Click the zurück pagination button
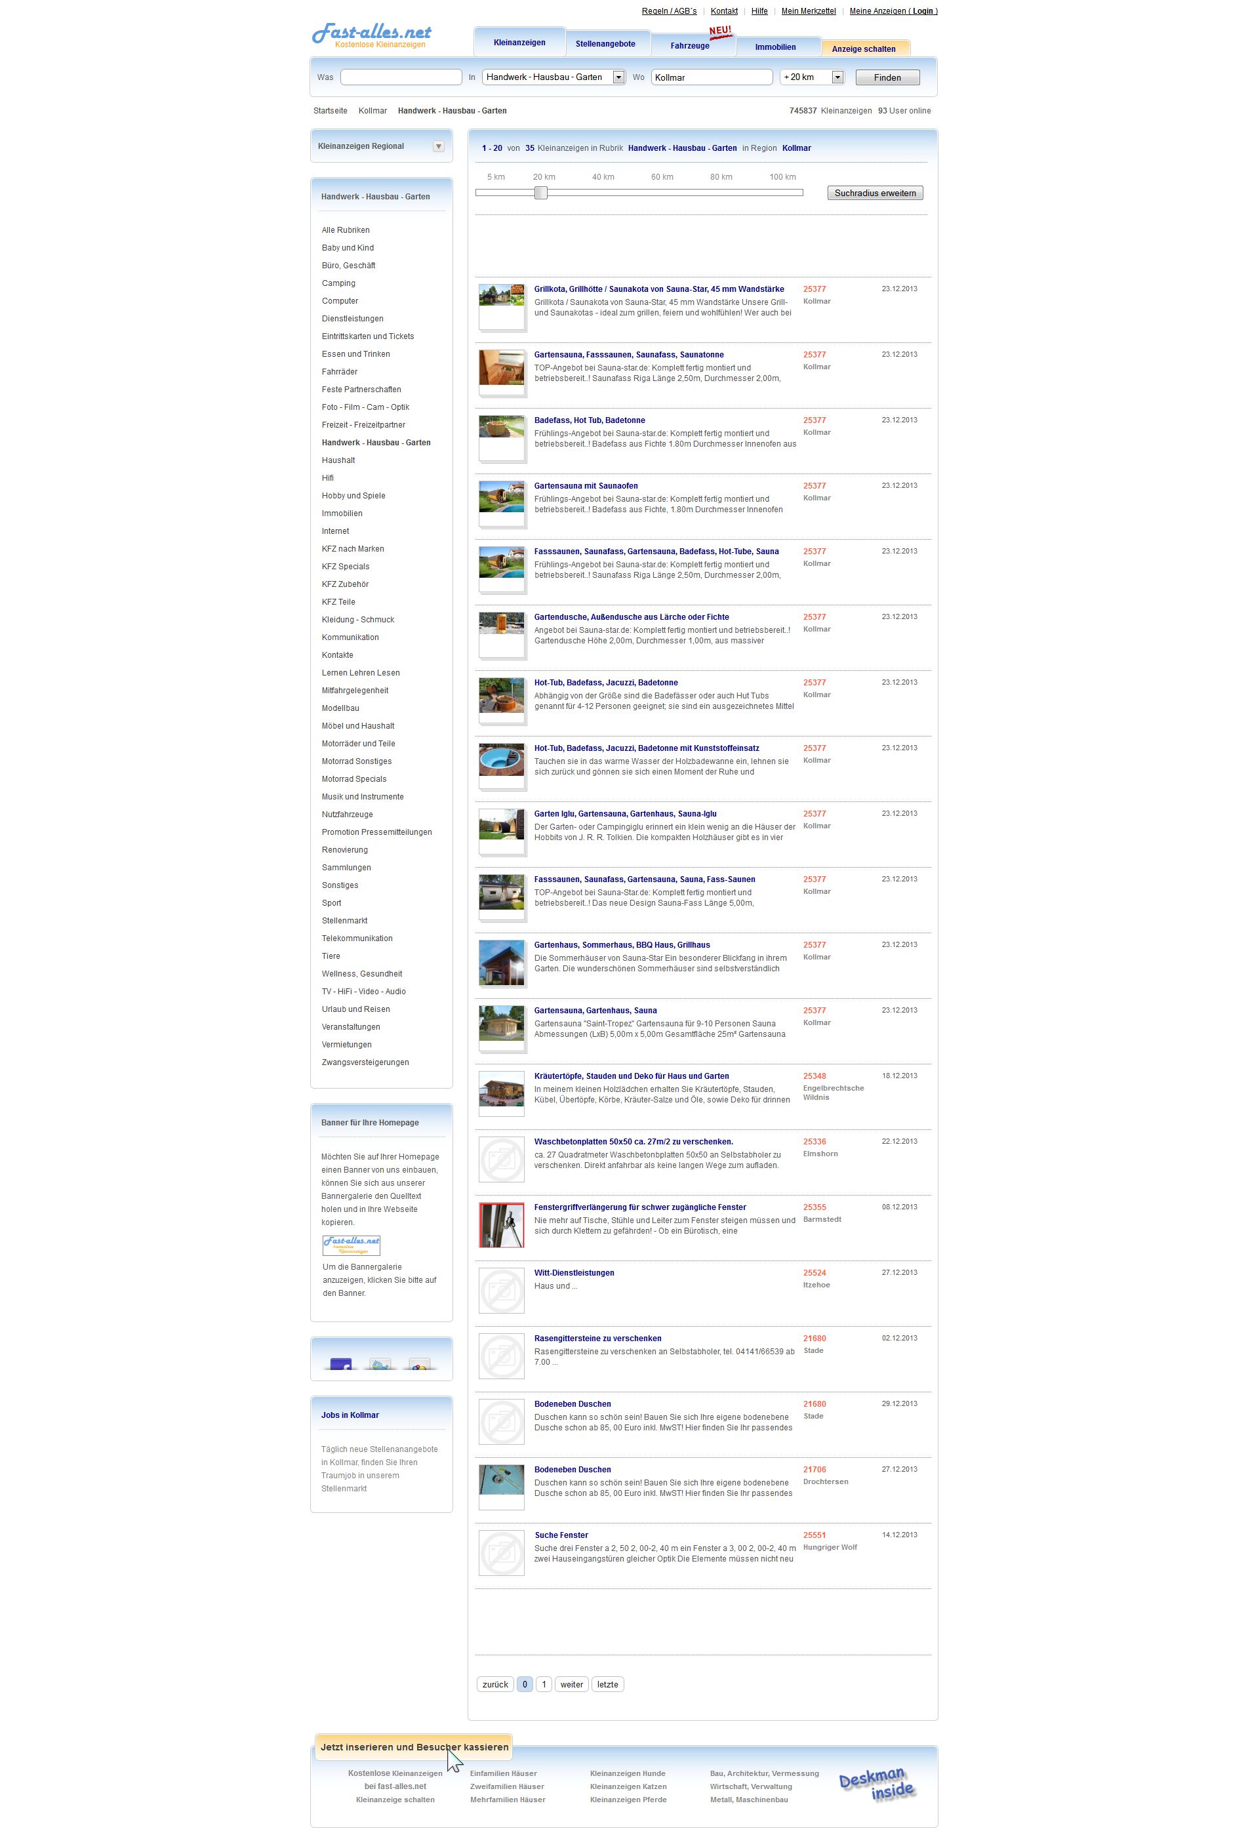Viewport: 1248px width, 1835px height. tap(495, 1684)
